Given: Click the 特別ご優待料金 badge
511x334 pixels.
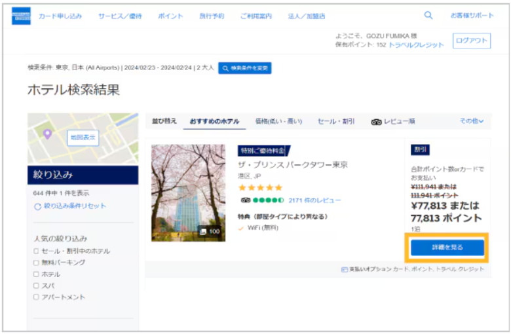Looking at the screenshot, I should pyautogui.click(x=263, y=151).
